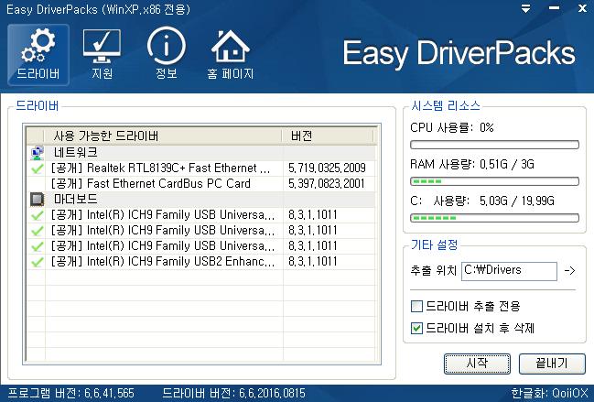Select Realtek RTL8139C+ Fast Ethernet row text
Viewport: 594px width, 402px height.
(160, 168)
